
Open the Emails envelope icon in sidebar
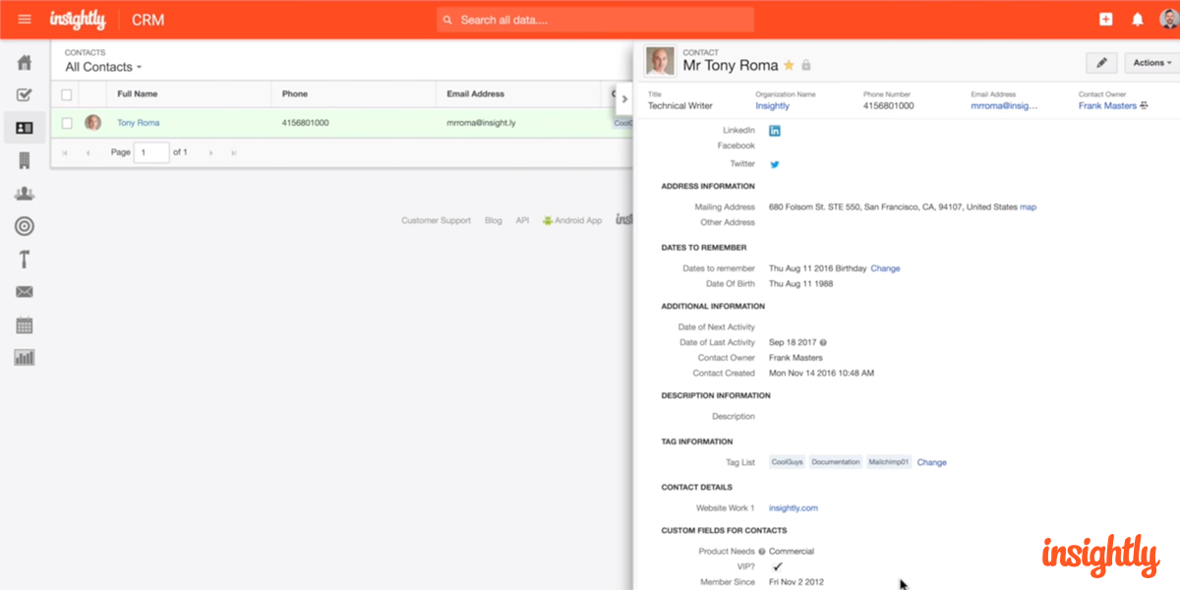25,292
